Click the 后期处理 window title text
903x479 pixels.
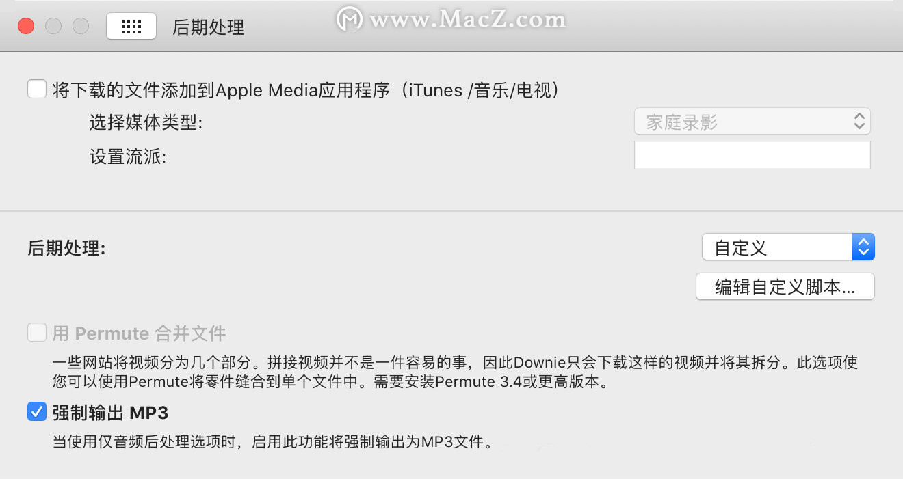point(209,27)
